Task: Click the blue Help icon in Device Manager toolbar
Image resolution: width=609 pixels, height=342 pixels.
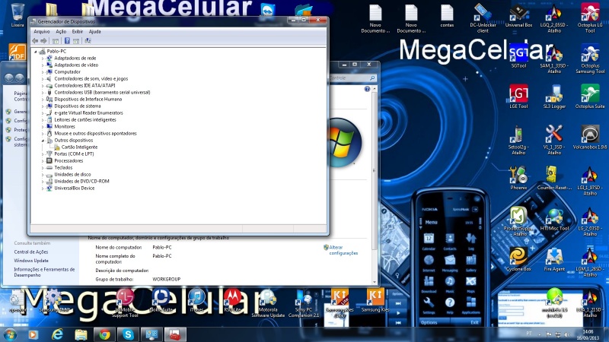Action: click(67, 41)
